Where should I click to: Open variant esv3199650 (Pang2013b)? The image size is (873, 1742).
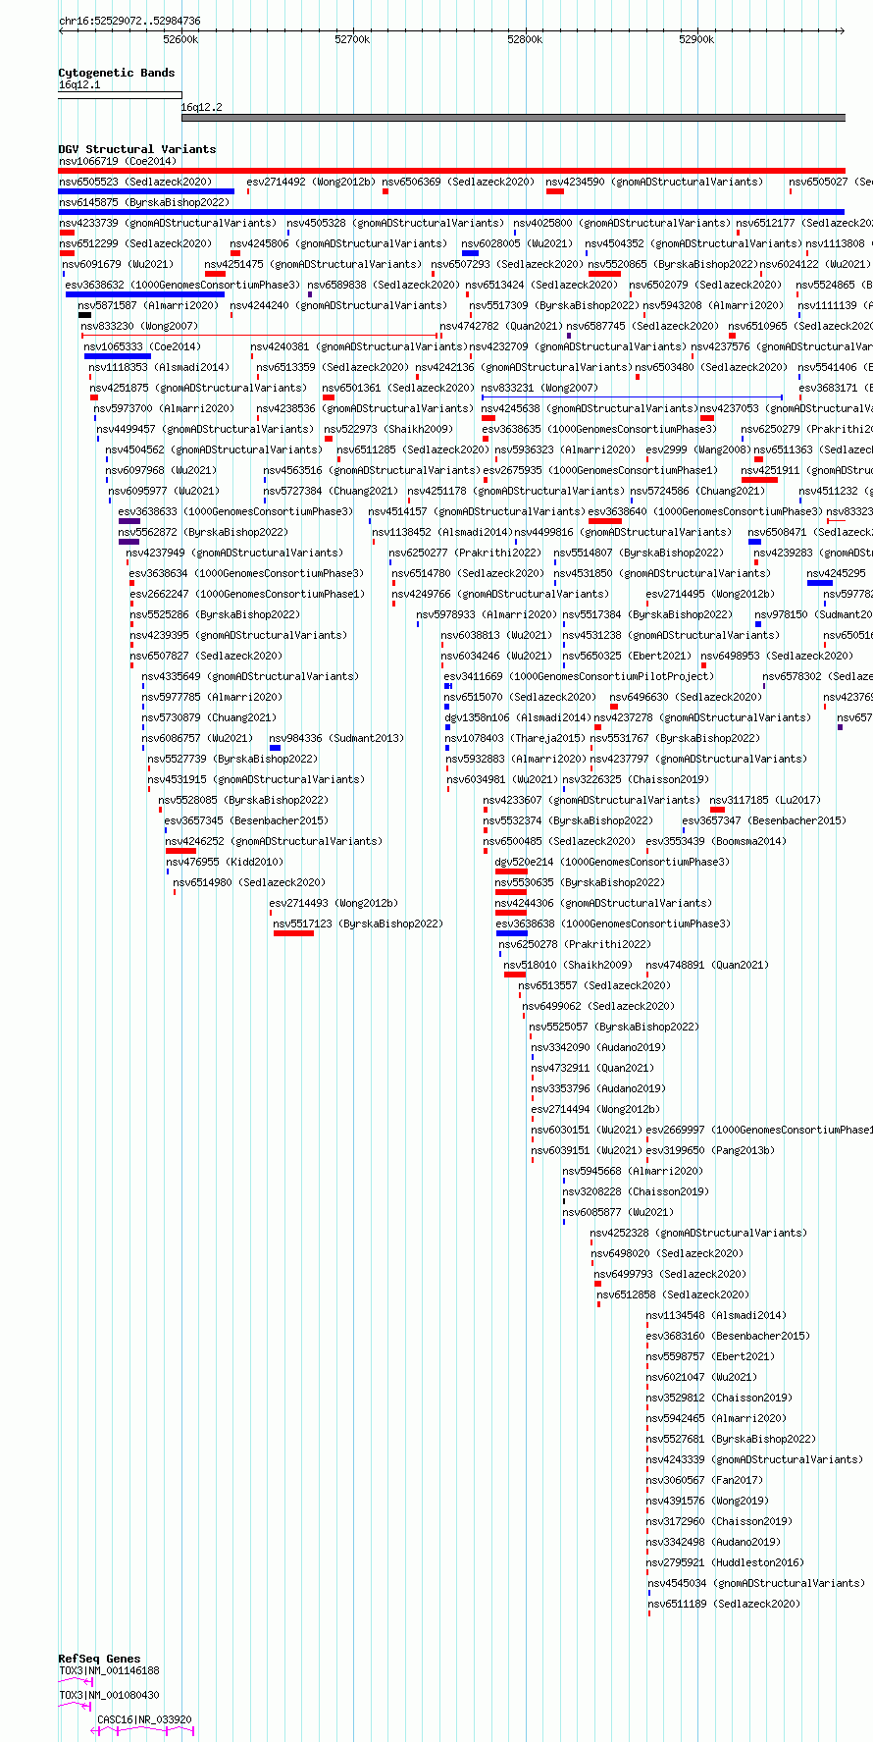pyautogui.click(x=710, y=1150)
